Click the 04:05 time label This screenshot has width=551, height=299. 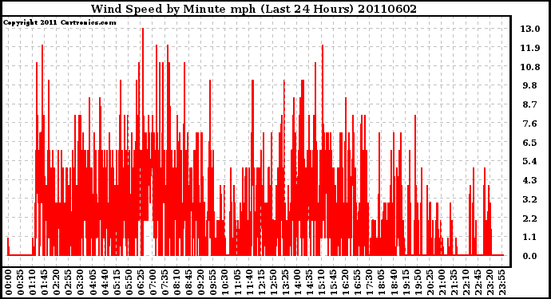pyautogui.click(x=93, y=283)
